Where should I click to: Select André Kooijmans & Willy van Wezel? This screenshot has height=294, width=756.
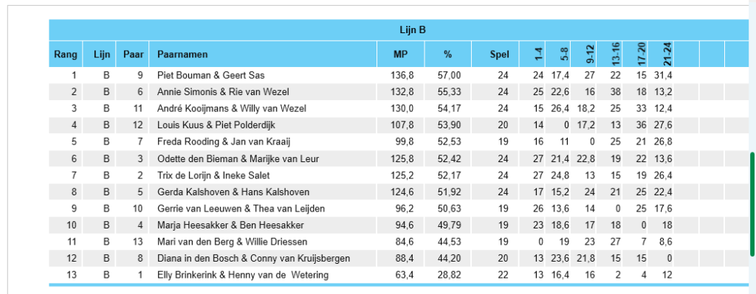pos(231,109)
